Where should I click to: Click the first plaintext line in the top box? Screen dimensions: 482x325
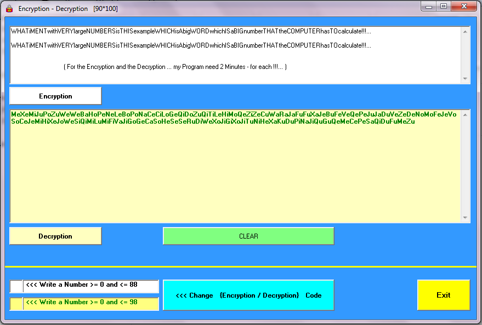pos(191,32)
